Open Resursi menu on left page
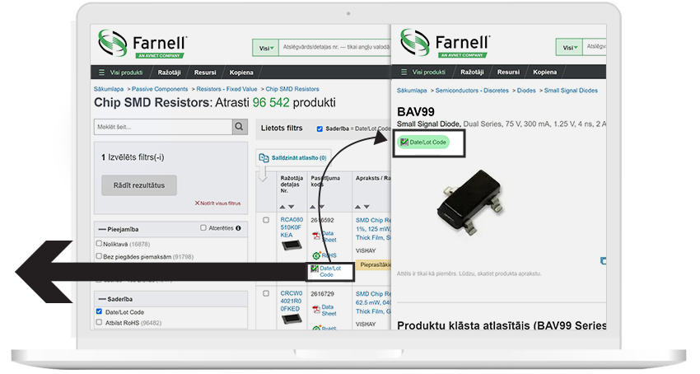 205,72
